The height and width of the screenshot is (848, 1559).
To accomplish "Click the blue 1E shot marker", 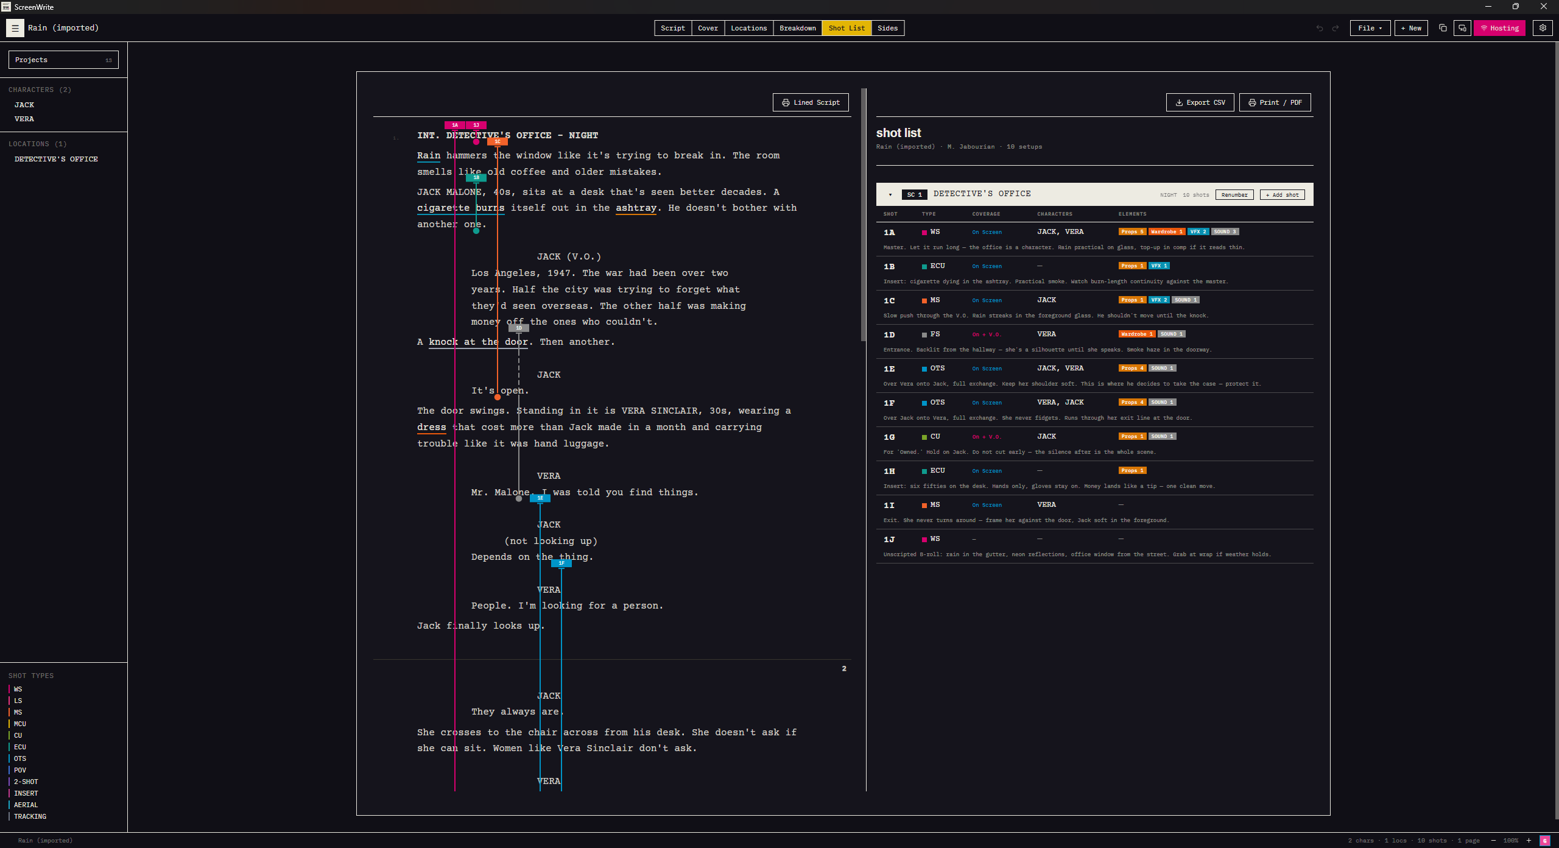I will coord(540,498).
